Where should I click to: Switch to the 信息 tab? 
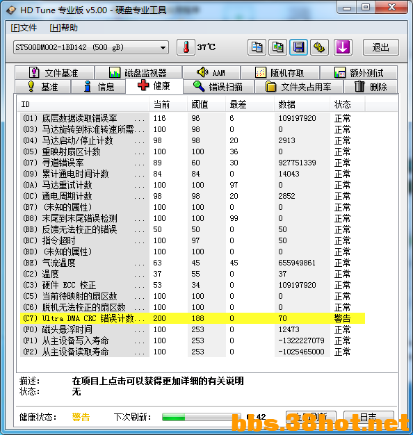(99, 87)
